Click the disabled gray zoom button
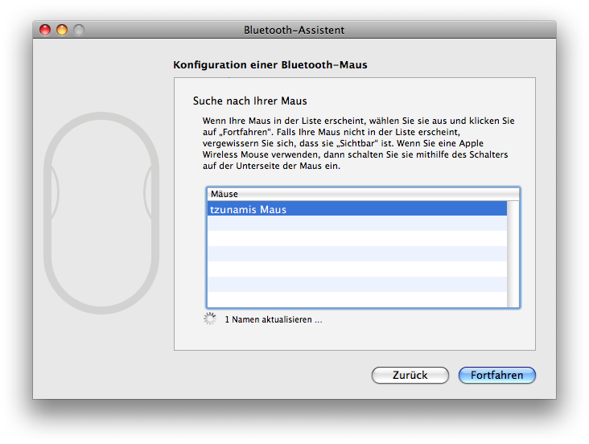This screenshot has width=589, height=444. tap(79, 30)
